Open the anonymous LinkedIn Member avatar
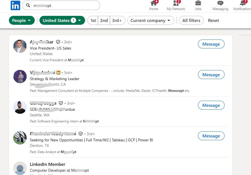 (20, 168)
